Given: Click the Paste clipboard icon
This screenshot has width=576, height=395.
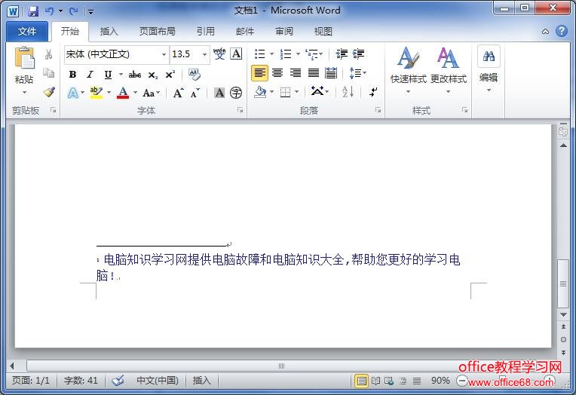Looking at the screenshot, I should [x=24, y=58].
